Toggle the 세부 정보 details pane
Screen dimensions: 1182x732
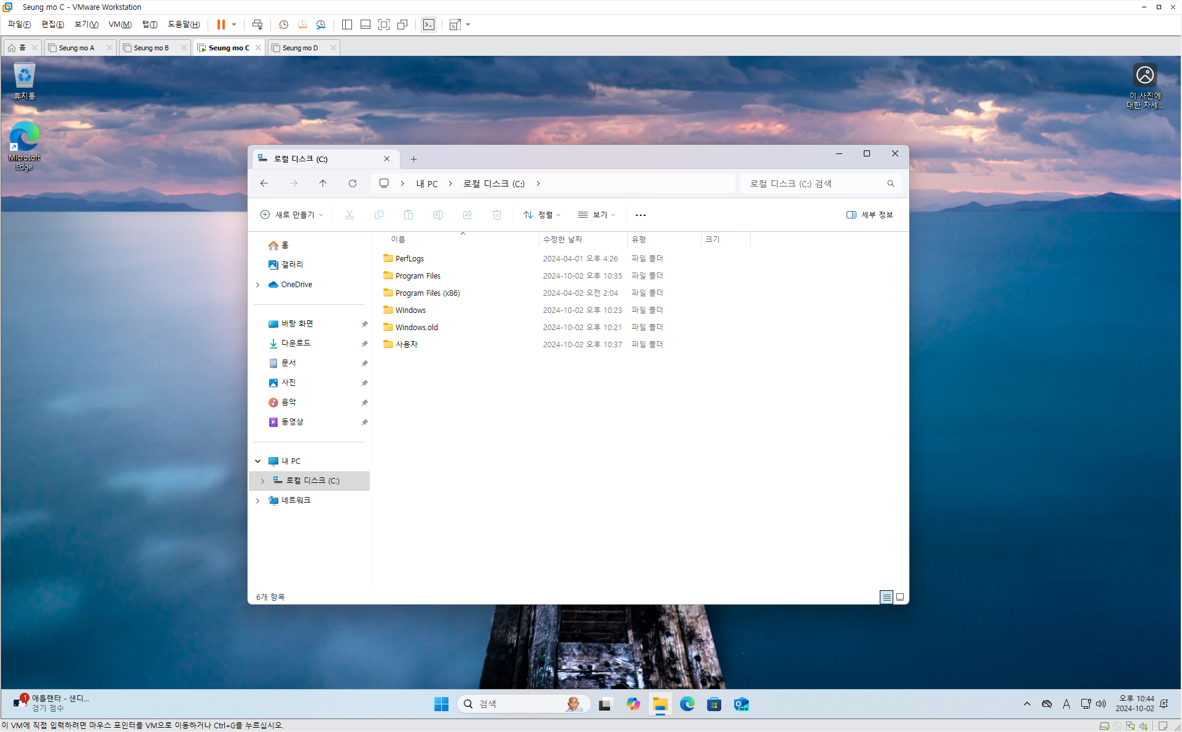pyautogui.click(x=869, y=215)
